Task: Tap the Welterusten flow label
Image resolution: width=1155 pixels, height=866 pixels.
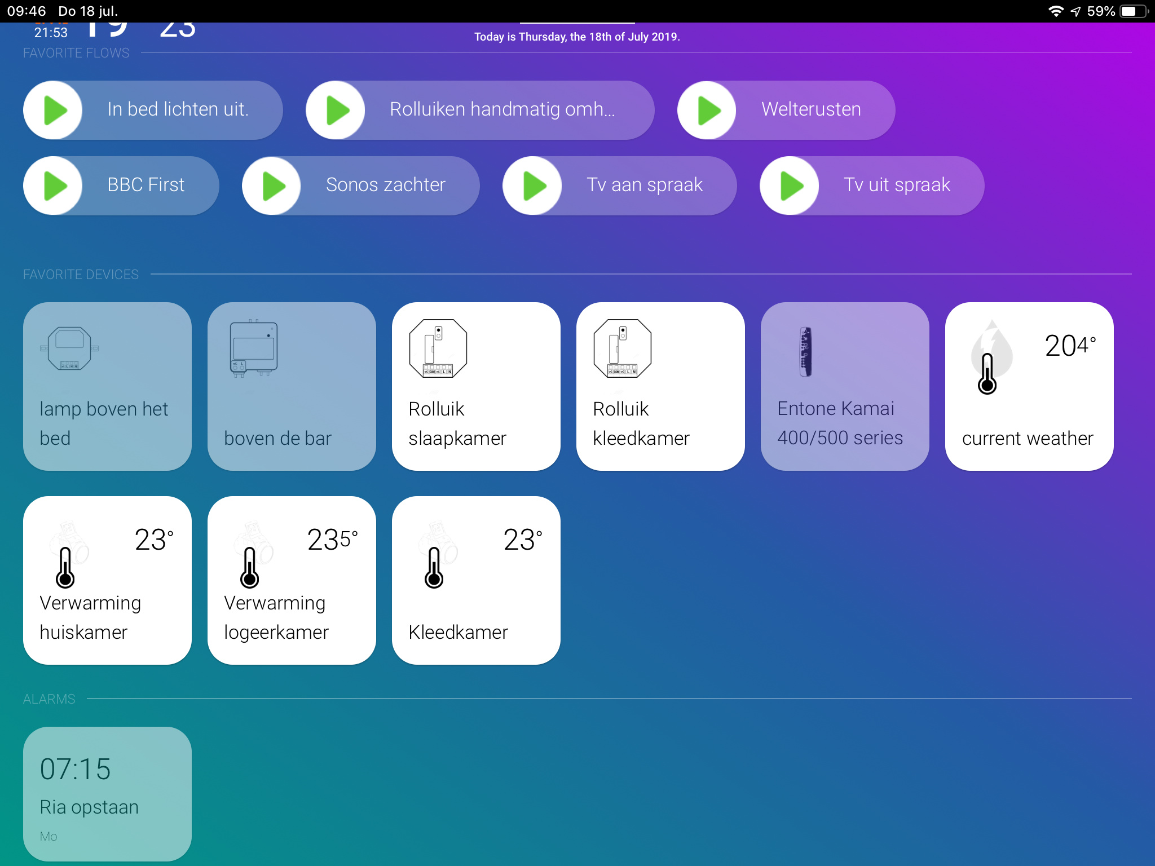Action: [x=811, y=109]
